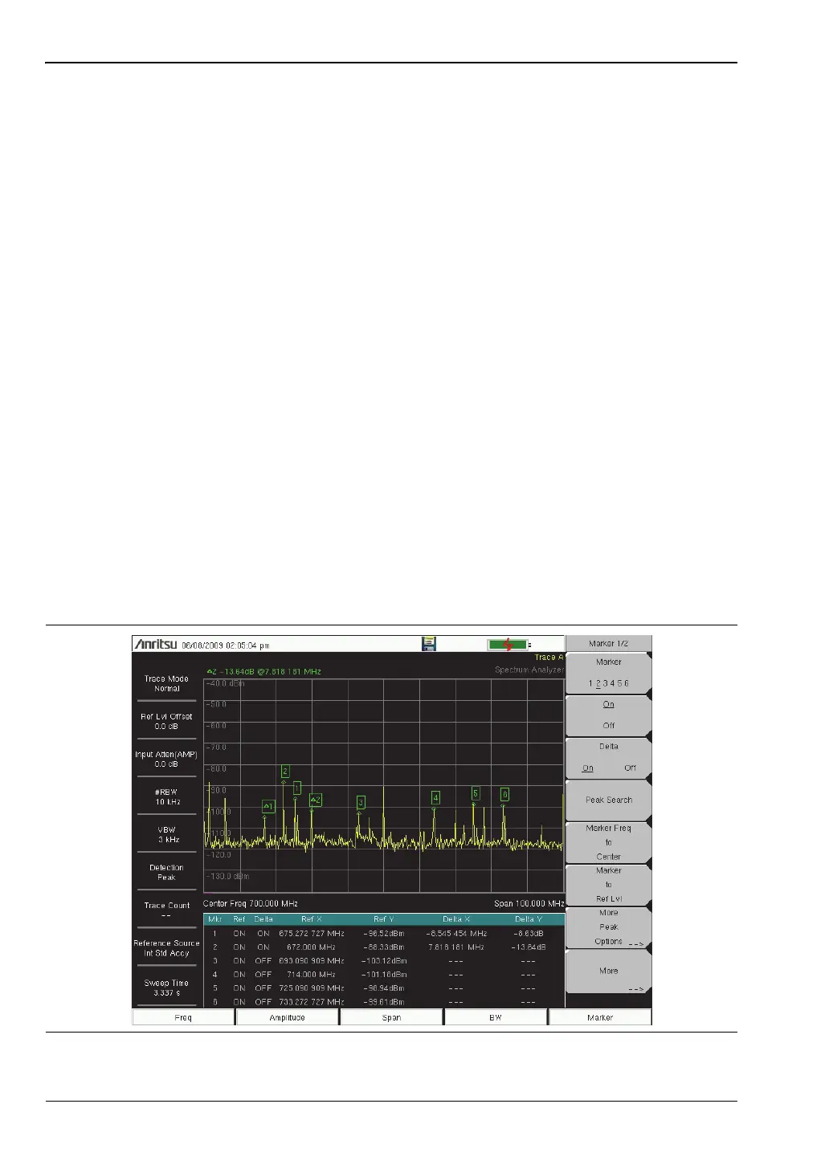
Task: Select Detection Peak setting
Action: [167, 872]
